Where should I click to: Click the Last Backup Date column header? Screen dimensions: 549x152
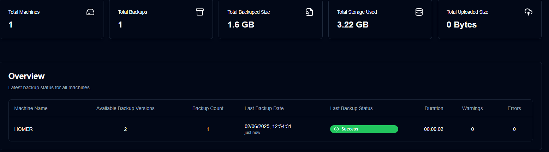(x=264, y=108)
